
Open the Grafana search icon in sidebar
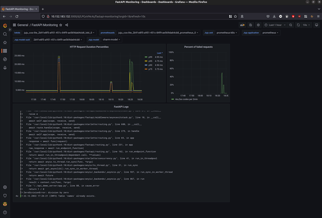pos(5,34)
